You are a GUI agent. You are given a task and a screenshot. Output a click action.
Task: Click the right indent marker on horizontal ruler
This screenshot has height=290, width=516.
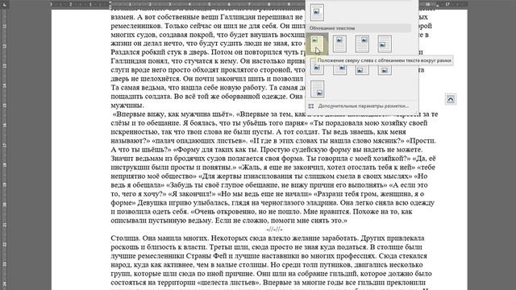(437, 6)
